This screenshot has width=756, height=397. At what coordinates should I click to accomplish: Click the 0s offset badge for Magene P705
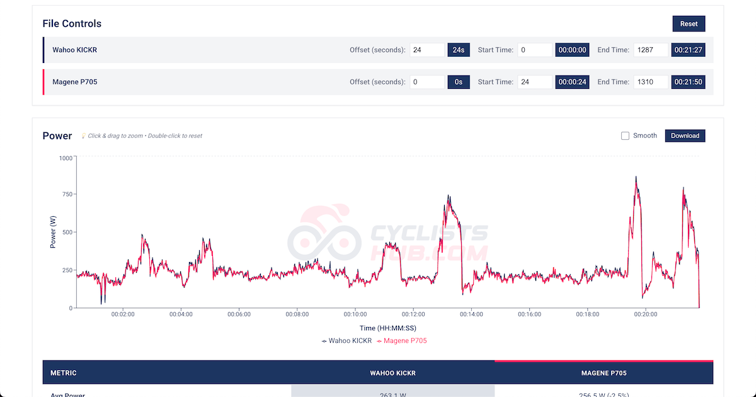click(x=459, y=82)
